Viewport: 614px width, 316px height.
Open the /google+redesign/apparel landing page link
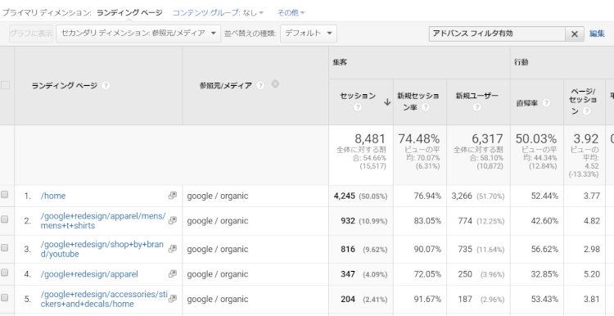89,274
